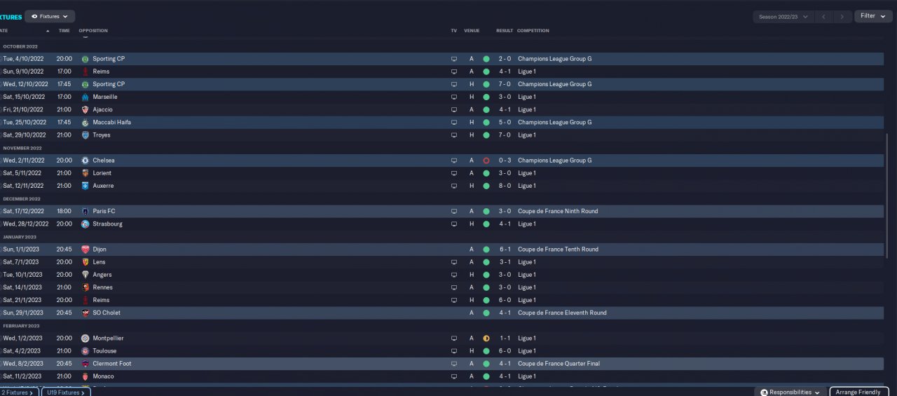
Task: Select the Sat, 21/1/2023 date cell
Action: (22, 300)
